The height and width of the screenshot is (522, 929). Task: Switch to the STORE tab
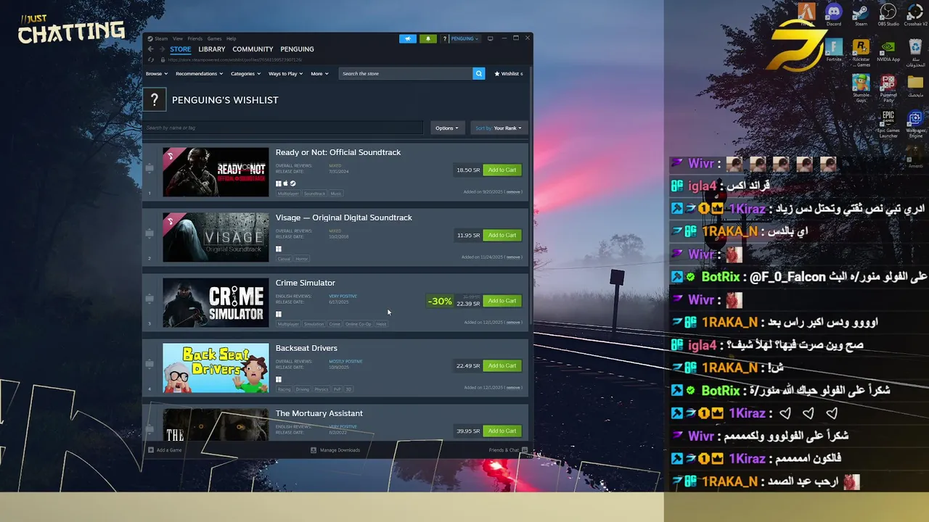click(181, 49)
